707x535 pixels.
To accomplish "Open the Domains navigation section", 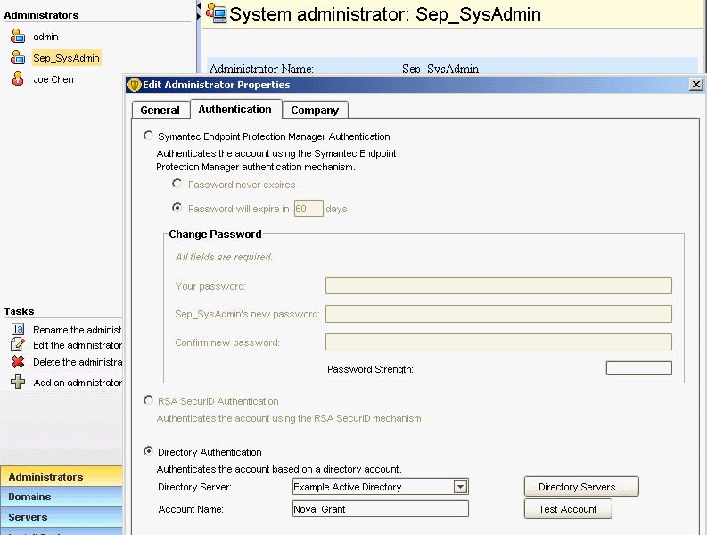I will click(x=61, y=497).
